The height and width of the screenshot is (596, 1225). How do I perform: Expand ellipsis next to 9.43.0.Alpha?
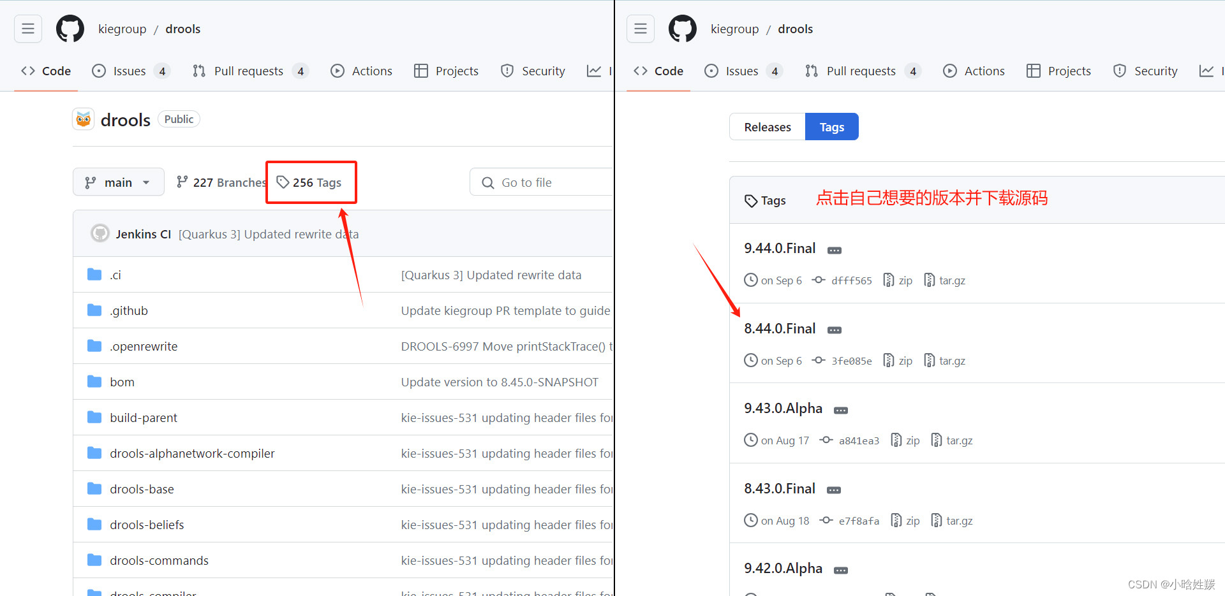tap(841, 411)
